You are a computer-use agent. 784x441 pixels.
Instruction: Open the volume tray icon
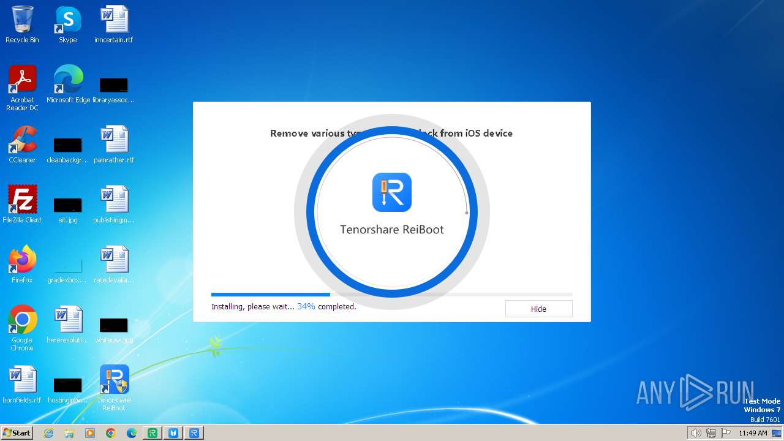[x=696, y=433]
